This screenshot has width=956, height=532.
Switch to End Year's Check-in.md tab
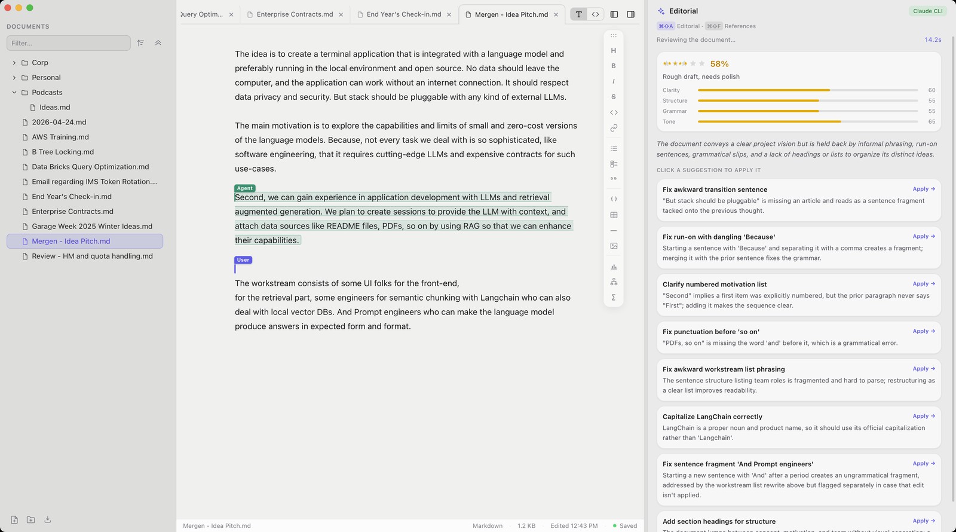404,14
